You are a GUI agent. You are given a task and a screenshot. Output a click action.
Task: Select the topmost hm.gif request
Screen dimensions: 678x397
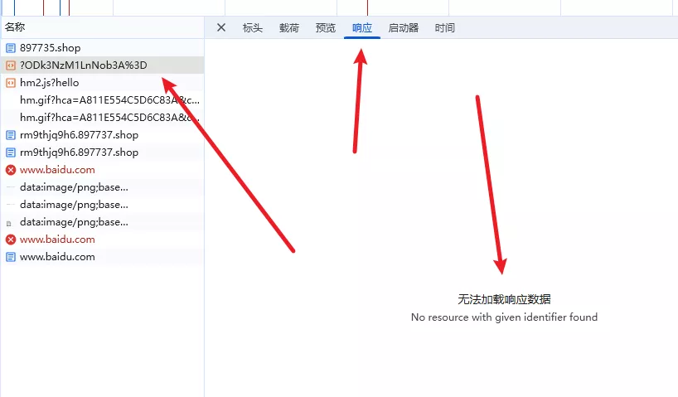(x=109, y=100)
